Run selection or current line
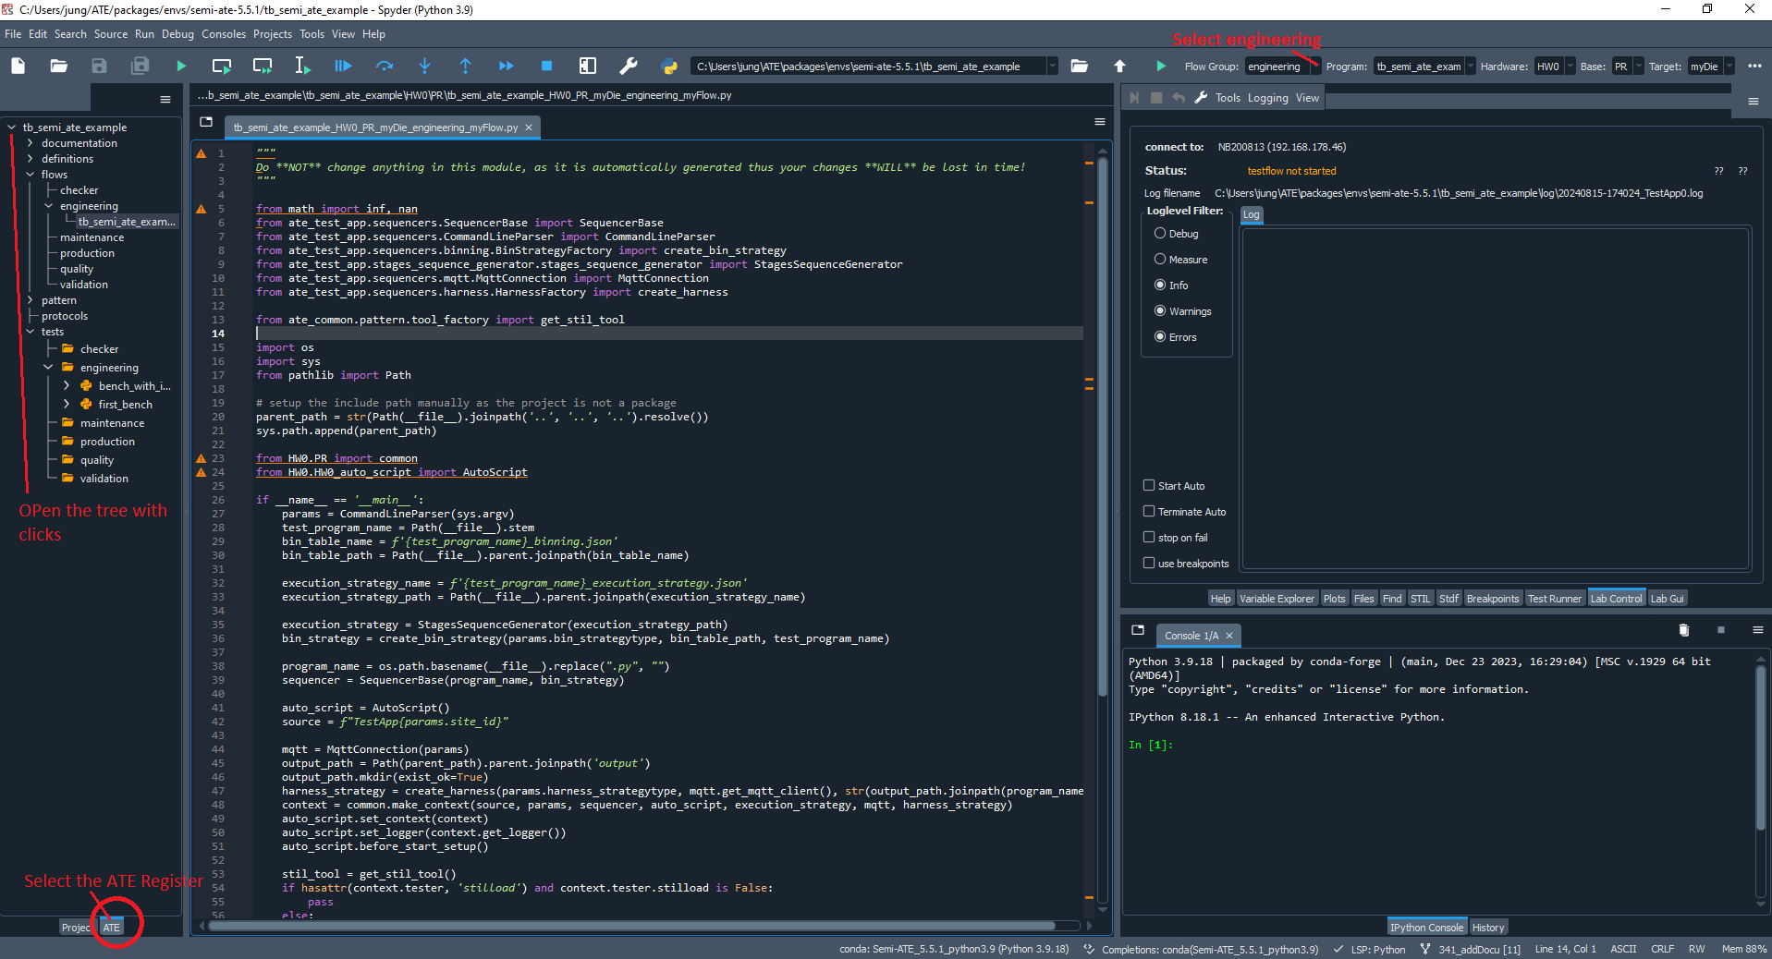The width and height of the screenshot is (1772, 959). [302, 66]
